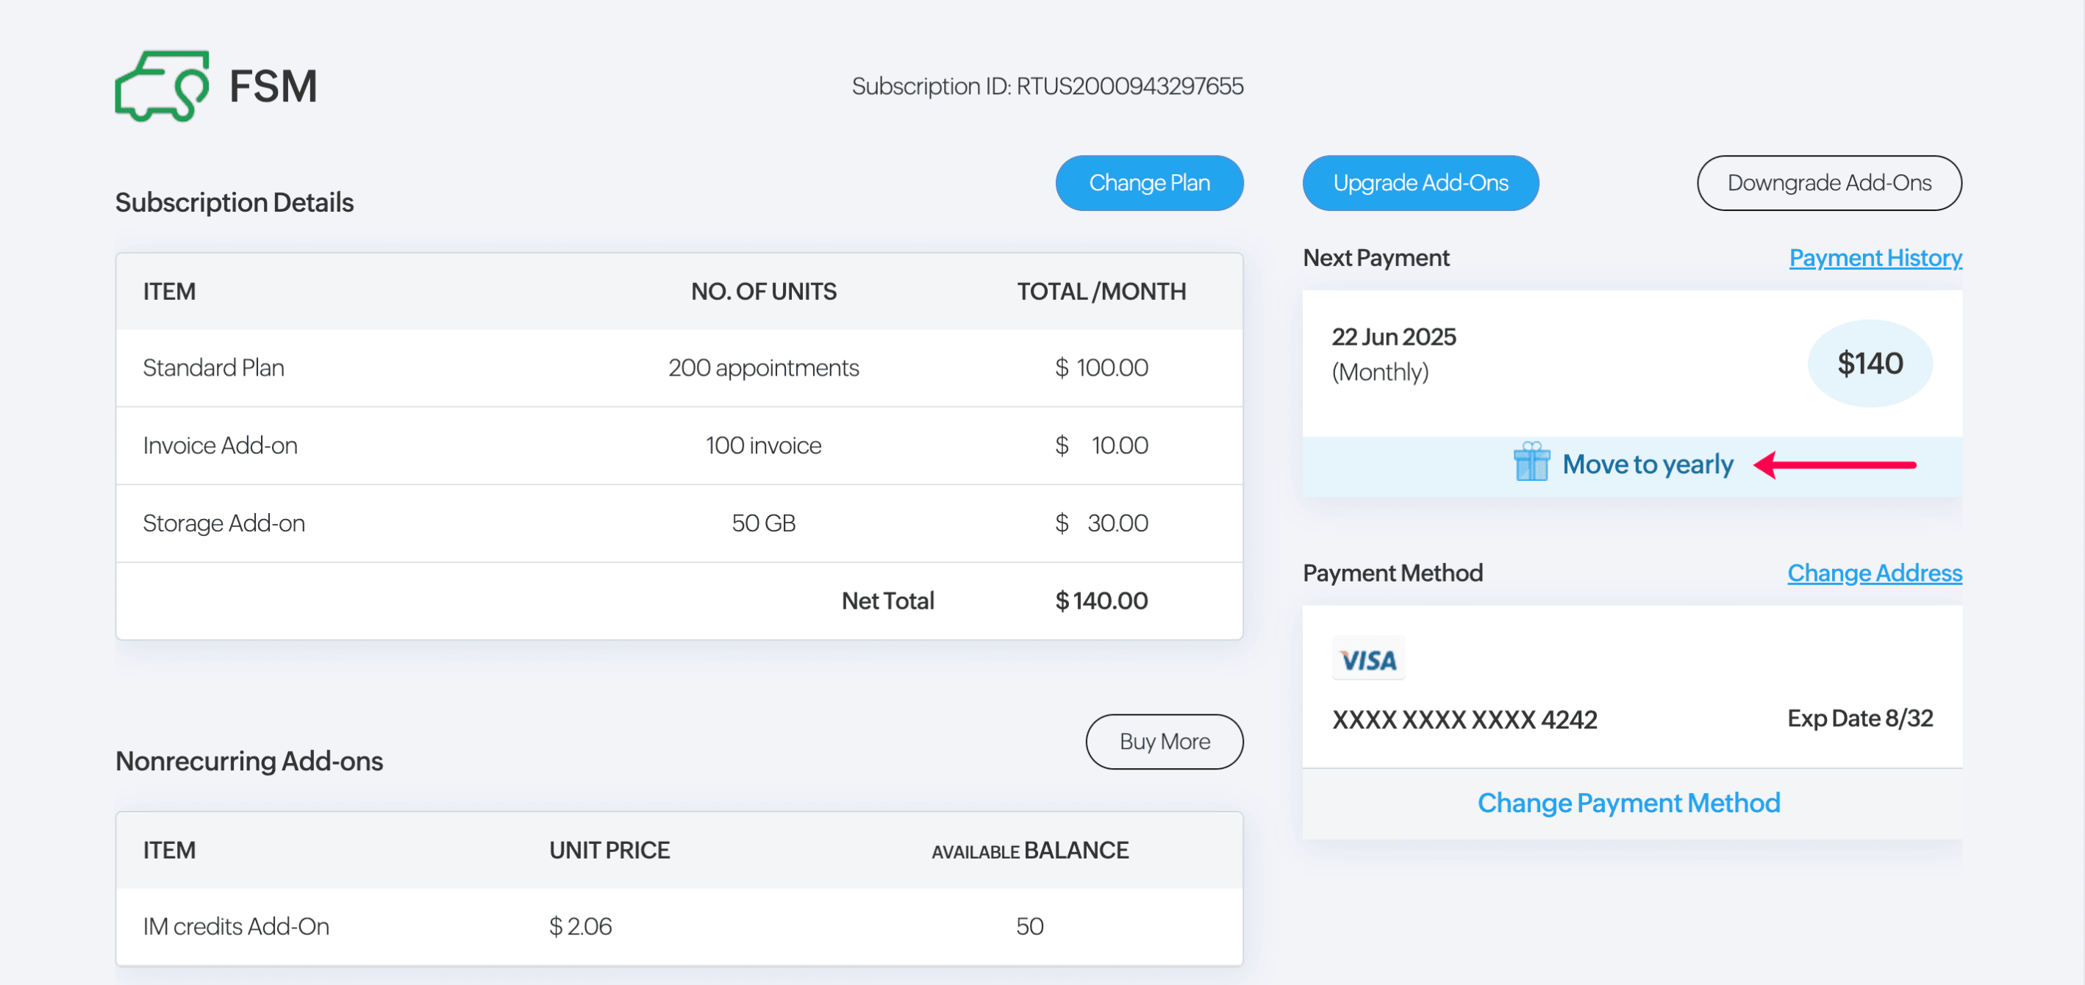The width and height of the screenshot is (2085, 985).
Task: Click the gift icon beside Move to yearly
Action: coord(1531,462)
